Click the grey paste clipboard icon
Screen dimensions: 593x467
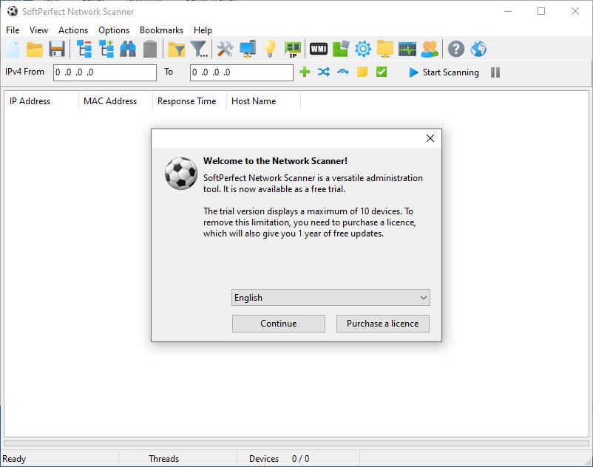click(150, 49)
